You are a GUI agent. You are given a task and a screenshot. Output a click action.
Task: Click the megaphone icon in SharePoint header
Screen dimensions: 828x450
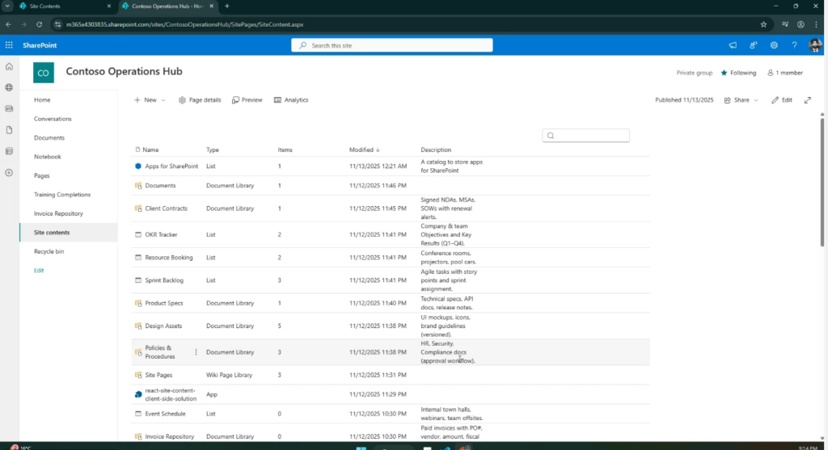tap(733, 45)
